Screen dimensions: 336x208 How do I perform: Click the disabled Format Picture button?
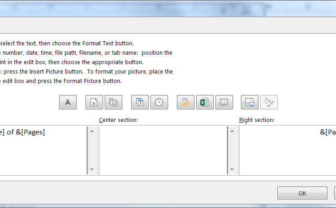[x=269, y=102]
